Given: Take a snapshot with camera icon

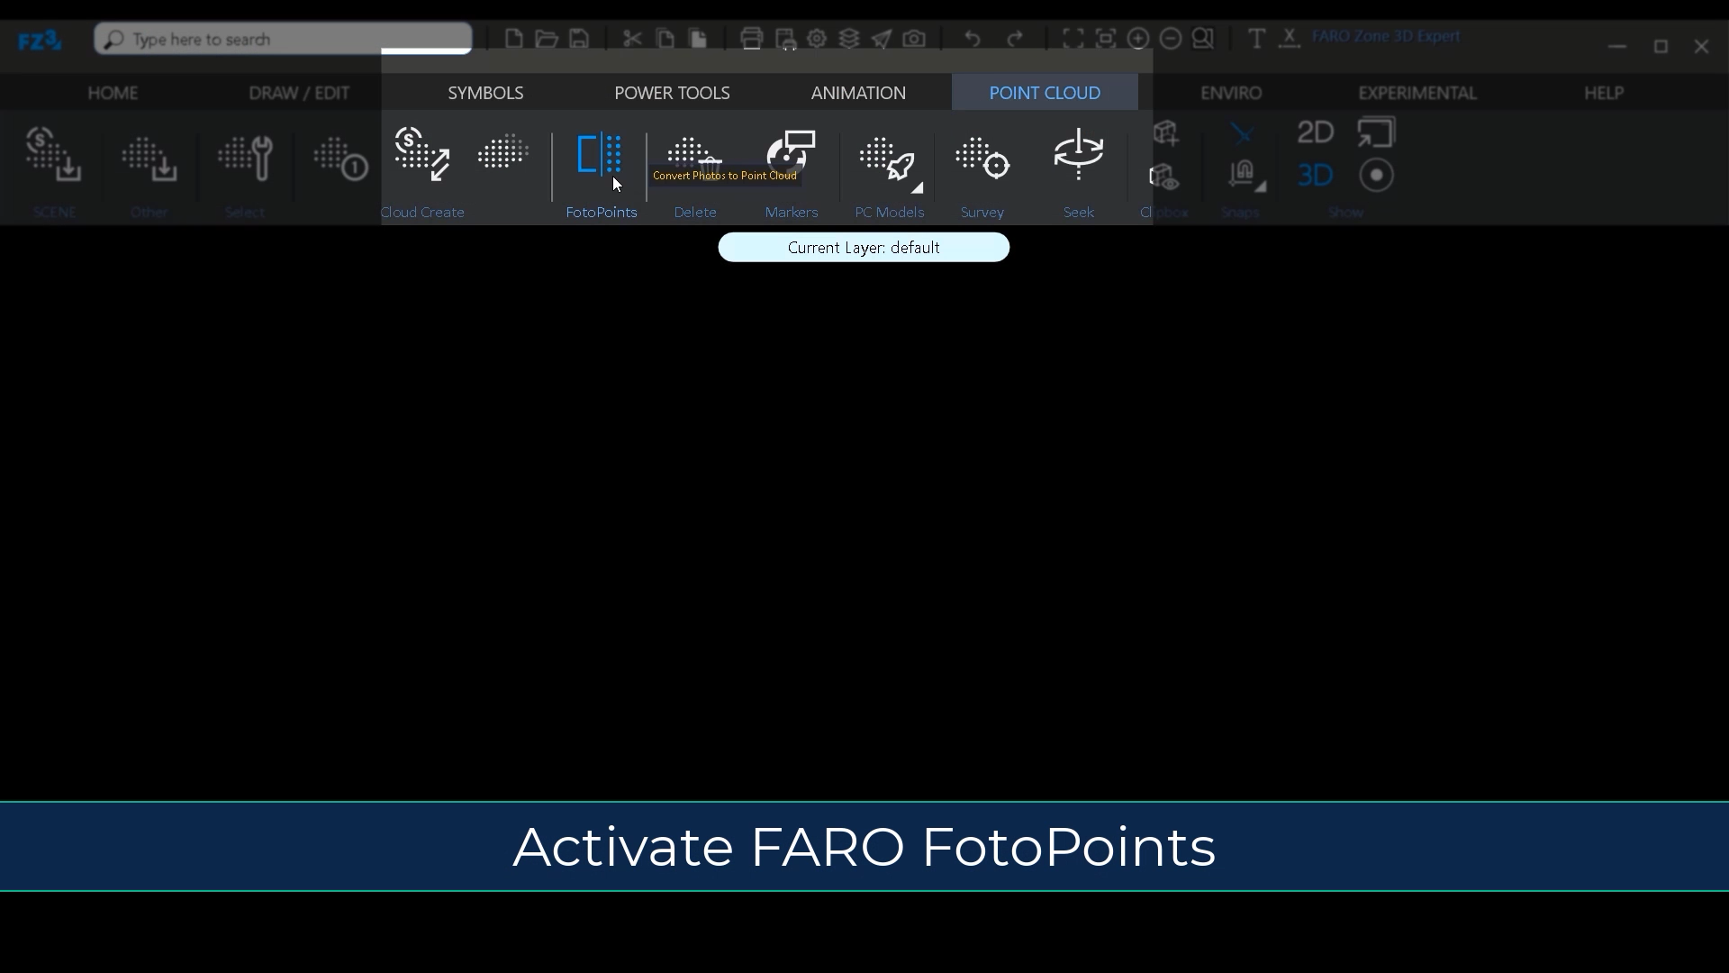Looking at the screenshot, I should click(914, 39).
